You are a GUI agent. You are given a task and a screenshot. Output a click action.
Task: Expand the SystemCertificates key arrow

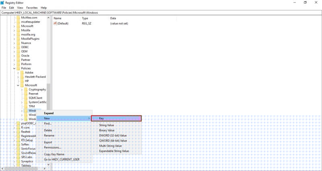22,102
